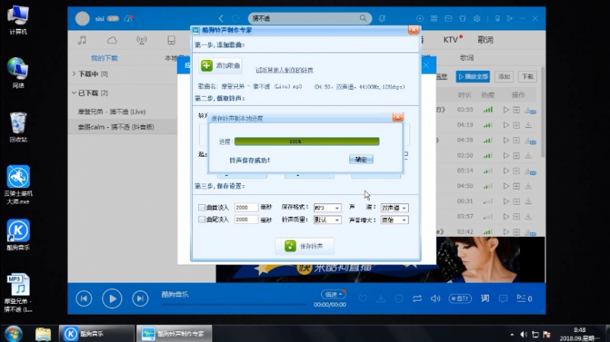Toggle the song end fade-out checkbox
610x342 pixels.
pyautogui.click(x=201, y=219)
